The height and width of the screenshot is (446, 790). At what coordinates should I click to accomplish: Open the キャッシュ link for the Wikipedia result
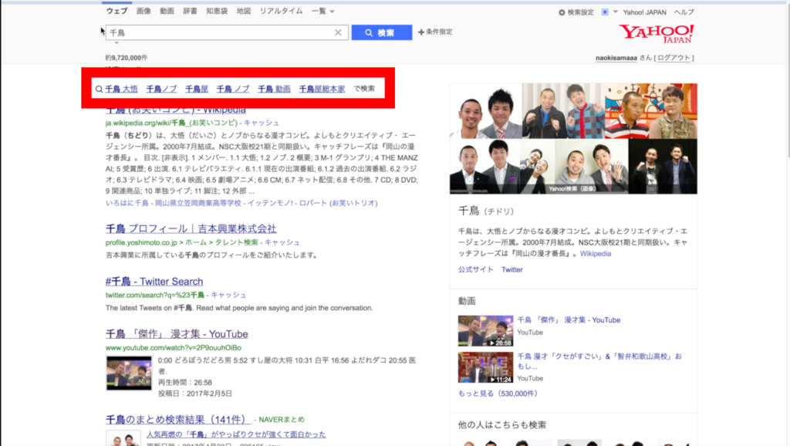coord(262,123)
